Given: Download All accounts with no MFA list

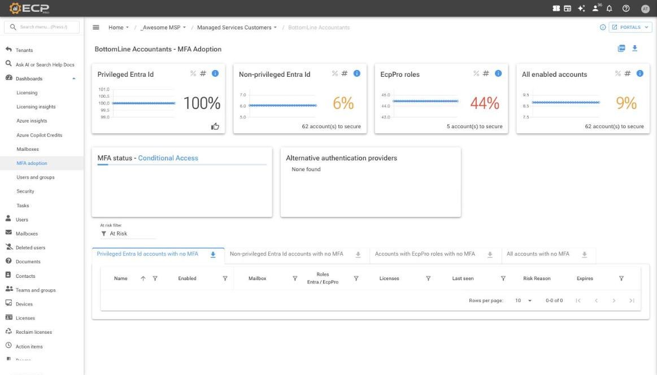Looking at the screenshot, I should tap(585, 254).
